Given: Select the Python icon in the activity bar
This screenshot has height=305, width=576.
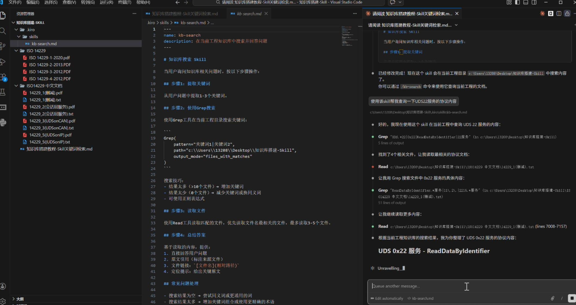Looking at the screenshot, I should [3, 122].
